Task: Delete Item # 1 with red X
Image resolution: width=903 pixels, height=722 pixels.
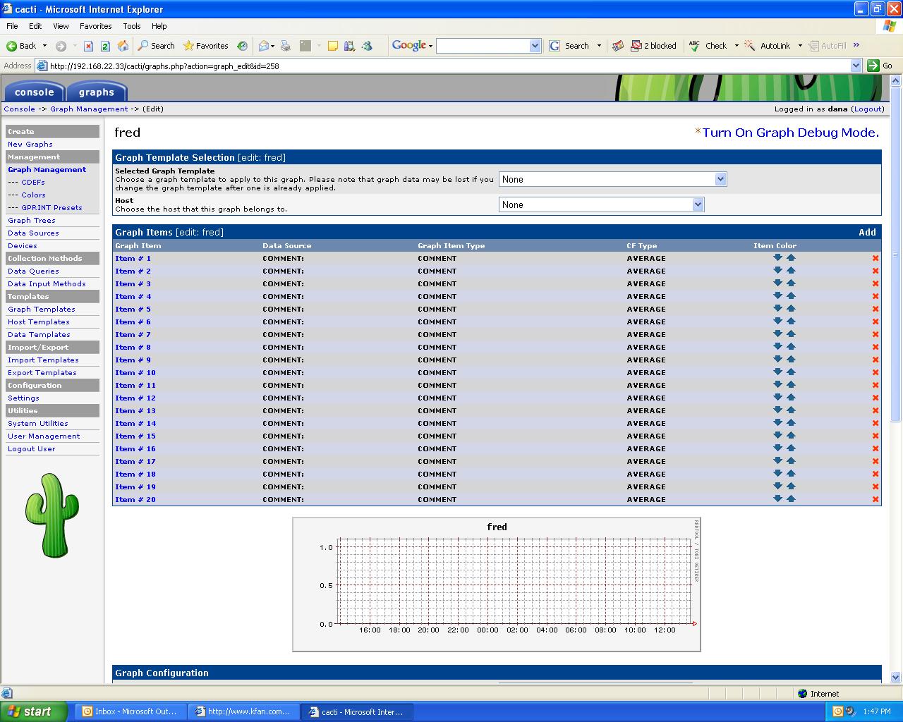Action: click(x=875, y=258)
